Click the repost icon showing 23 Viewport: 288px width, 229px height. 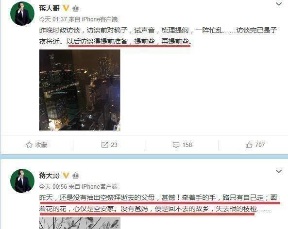(x=105, y=145)
